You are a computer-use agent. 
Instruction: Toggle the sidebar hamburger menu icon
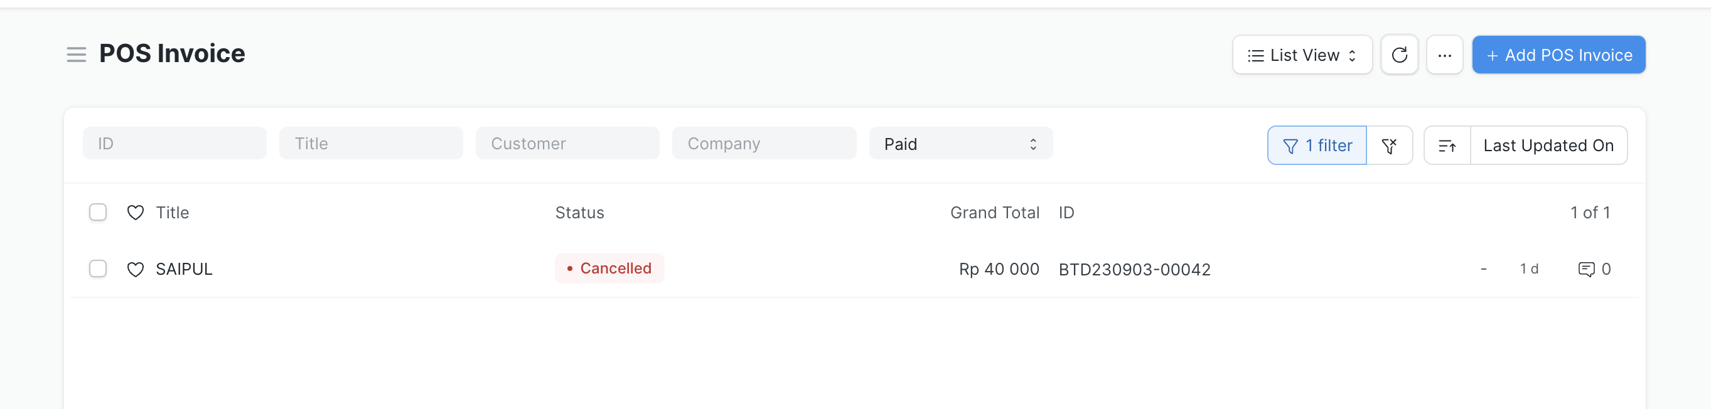[77, 55]
